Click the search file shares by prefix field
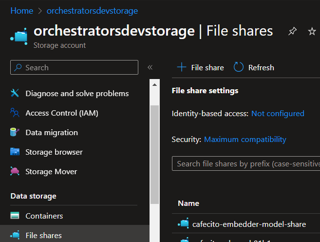320x242 pixels. [x=246, y=163]
